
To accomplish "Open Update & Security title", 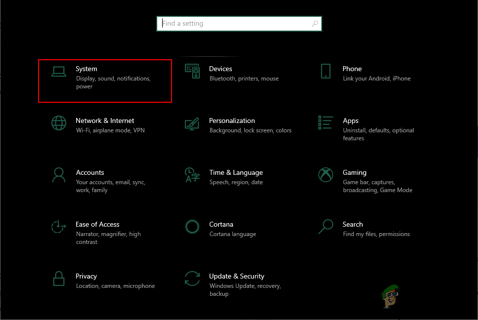I will 237,276.
